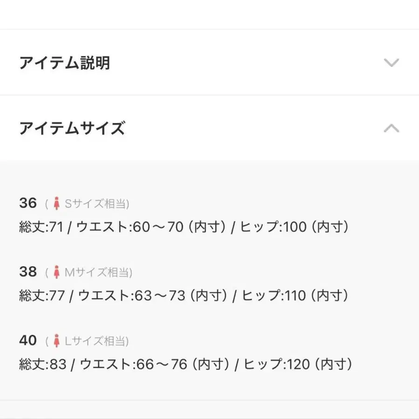
Task: Click the upward chevron beside アイテムサイズ
Action: (x=391, y=127)
